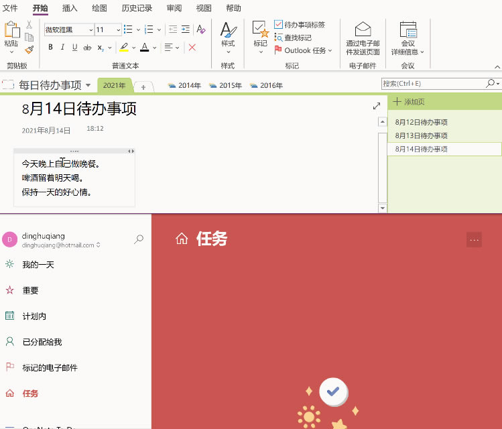Click 添加页 to add a page

point(409,102)
